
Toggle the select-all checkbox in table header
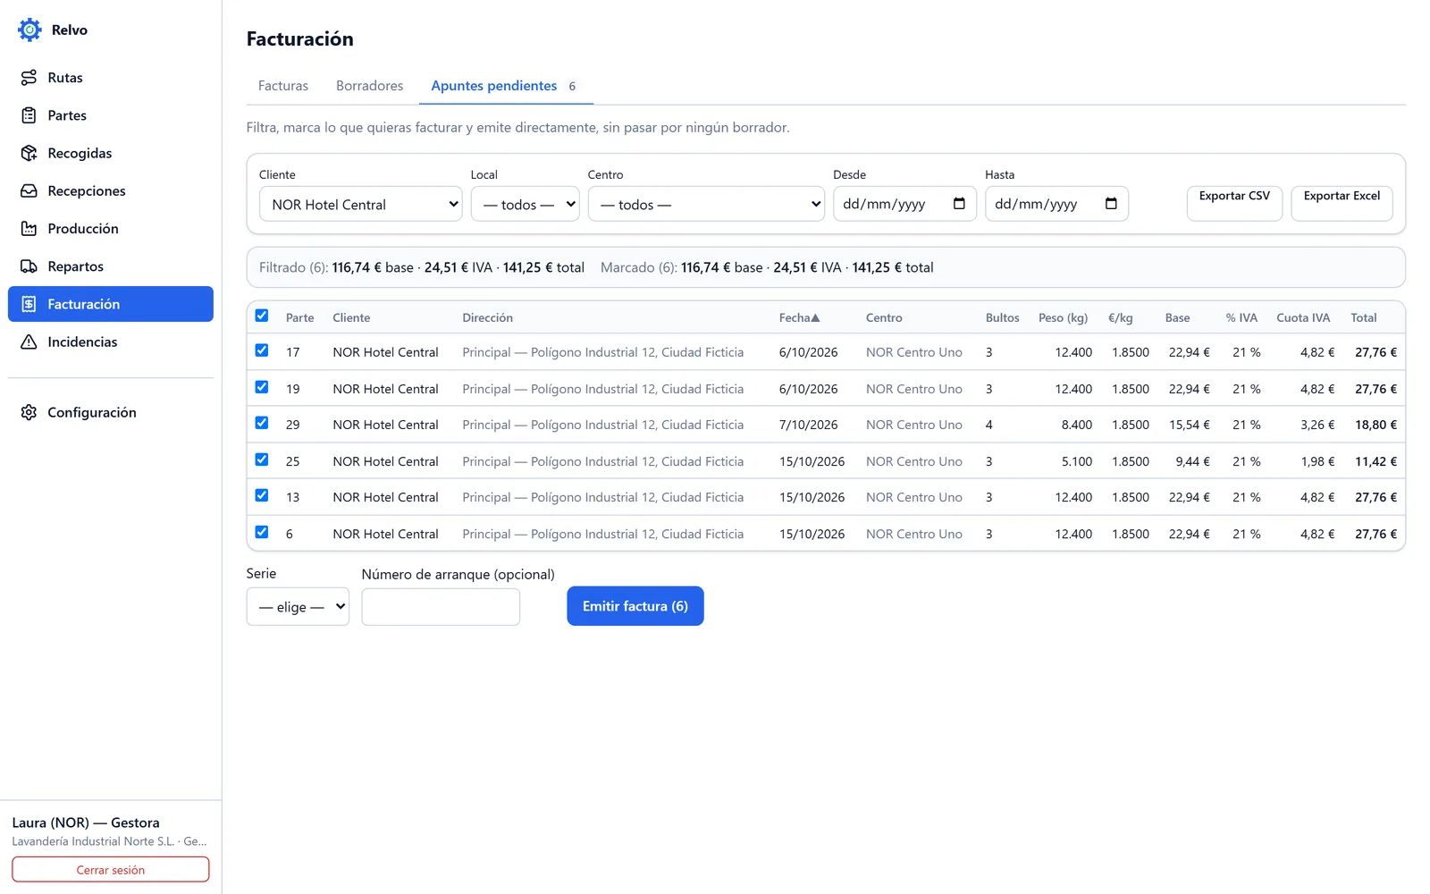pyautogui.click(x=262, y=316)
